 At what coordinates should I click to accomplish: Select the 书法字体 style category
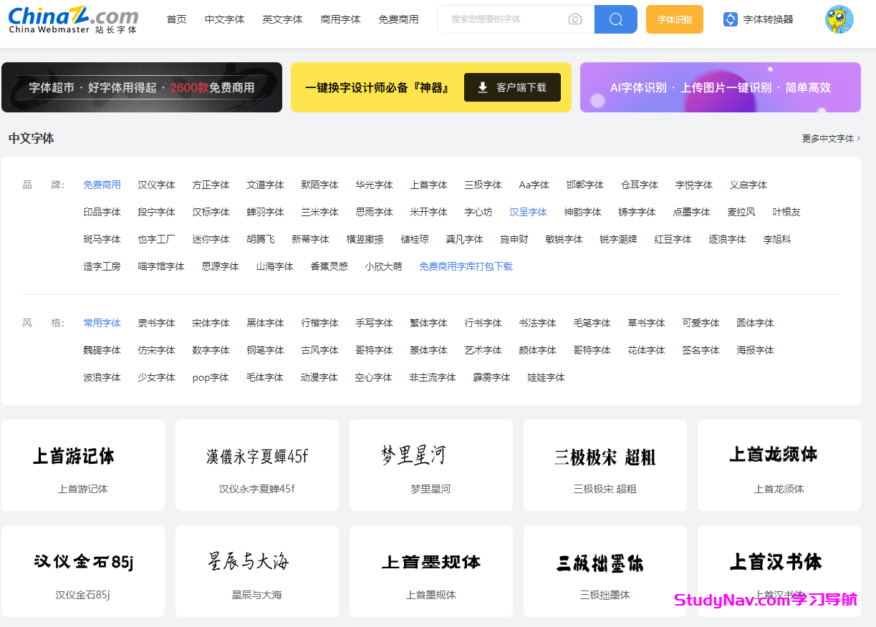(537, 323)
